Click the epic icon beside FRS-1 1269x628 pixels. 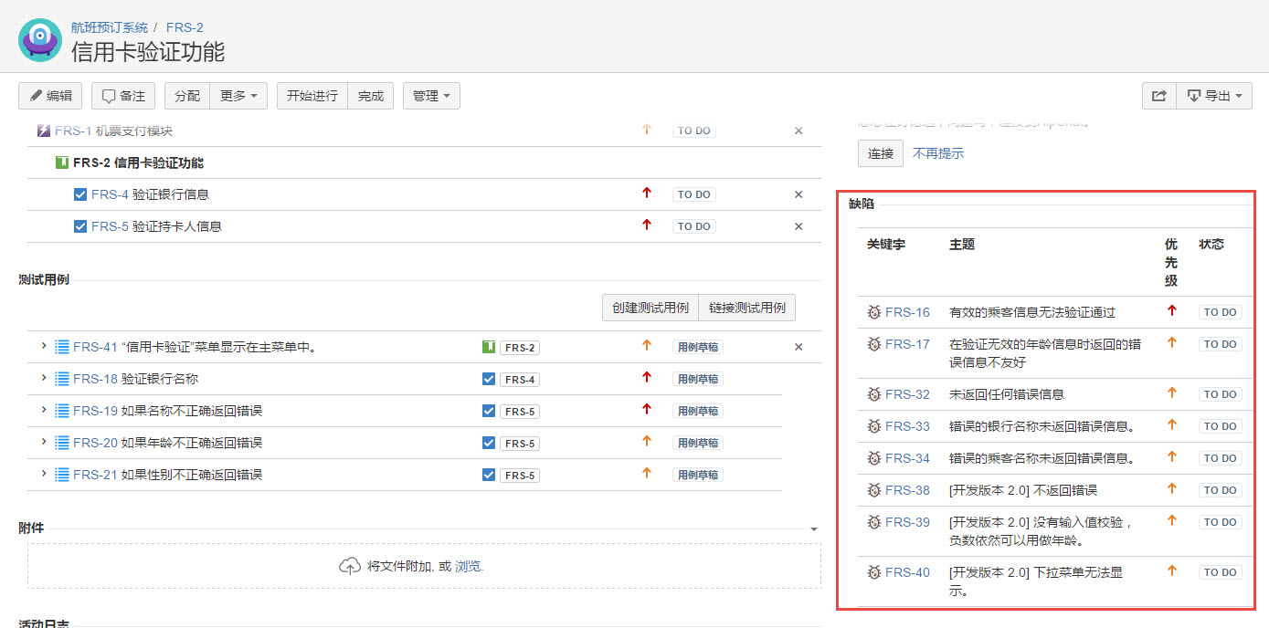tap(43, 131)
